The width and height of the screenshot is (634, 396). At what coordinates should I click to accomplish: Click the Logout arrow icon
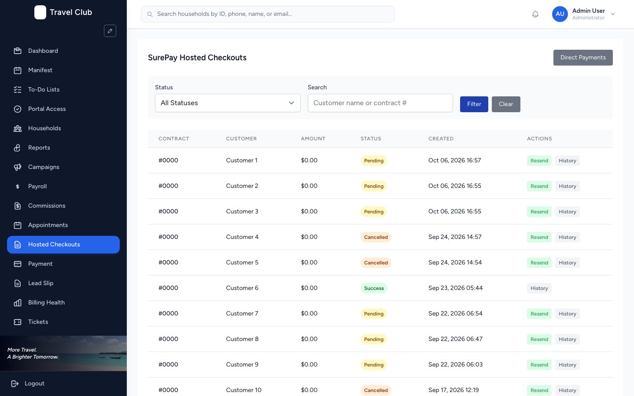(x=15, y=383)
